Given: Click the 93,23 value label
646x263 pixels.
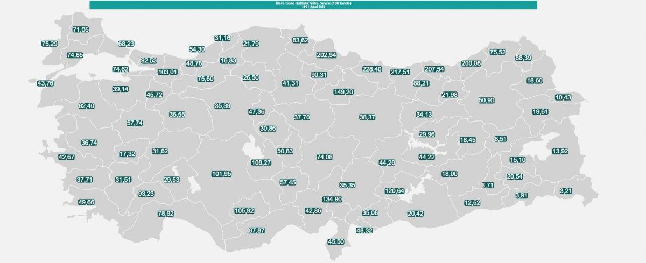Looking at the screenshot, I should click(146, 194).
